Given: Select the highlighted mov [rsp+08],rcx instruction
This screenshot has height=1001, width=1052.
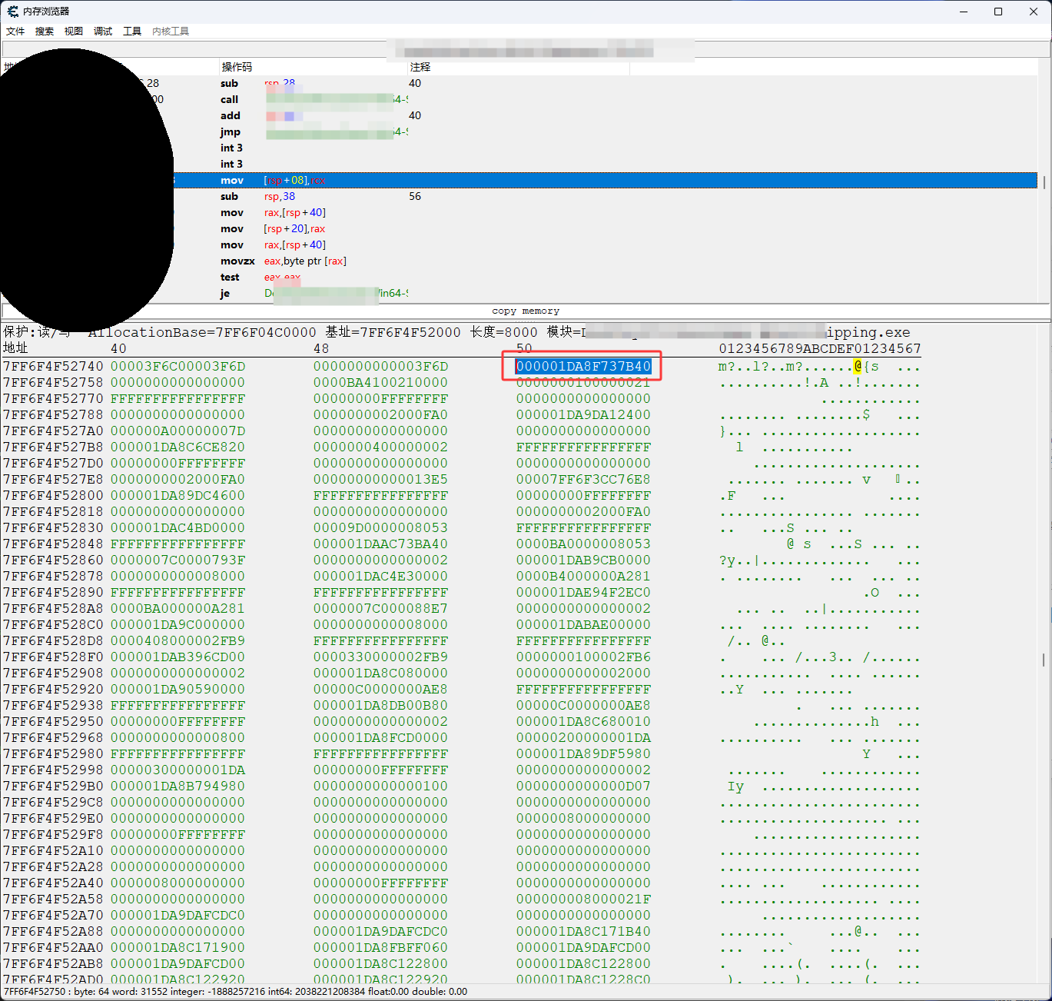Looking at the screenshot, I should tap(519, 181).
